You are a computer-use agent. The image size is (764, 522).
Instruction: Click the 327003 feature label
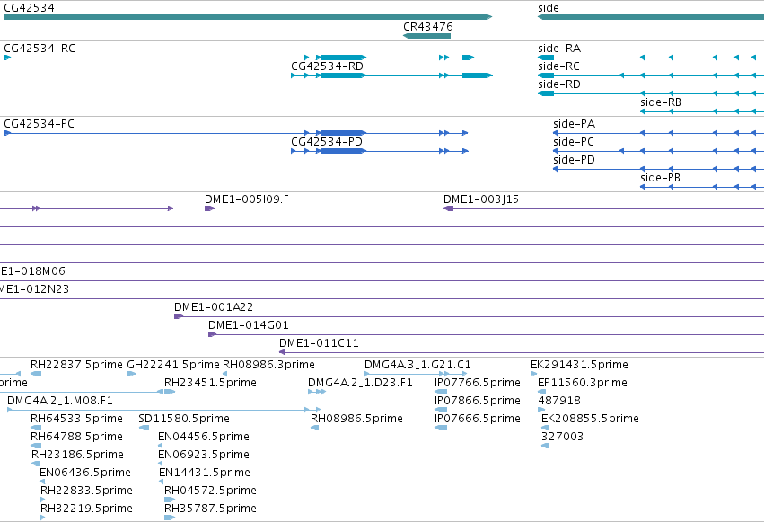pyautogui.click(x=562, y=437)
